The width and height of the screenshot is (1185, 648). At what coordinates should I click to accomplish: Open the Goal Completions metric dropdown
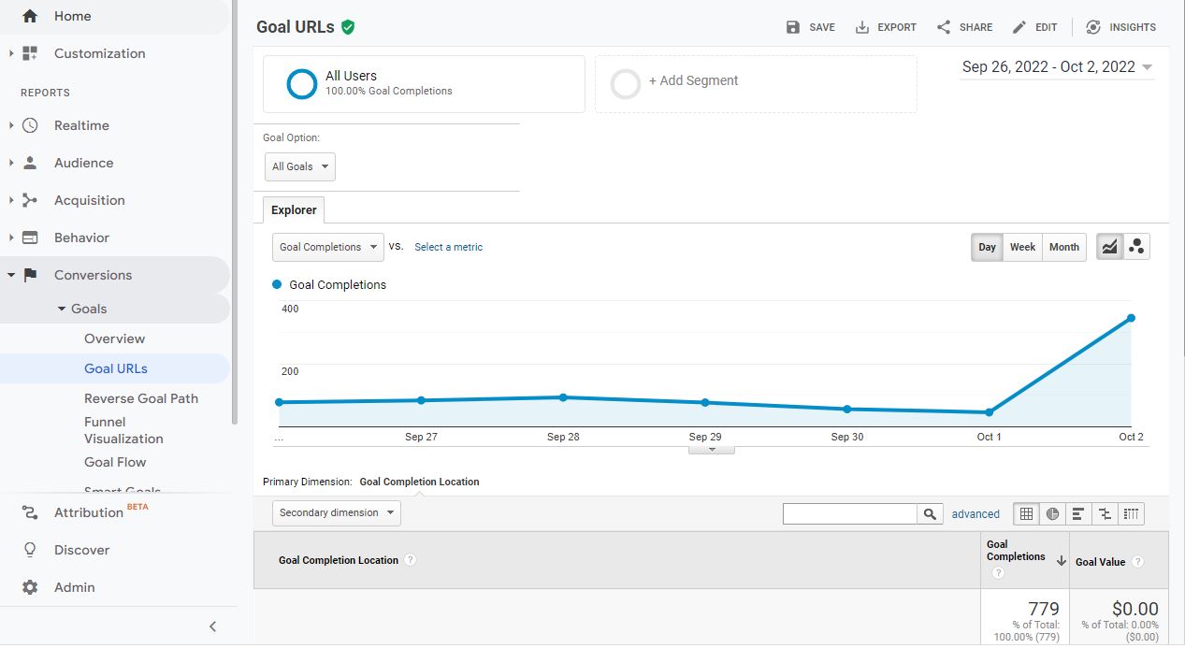(328, 247)
